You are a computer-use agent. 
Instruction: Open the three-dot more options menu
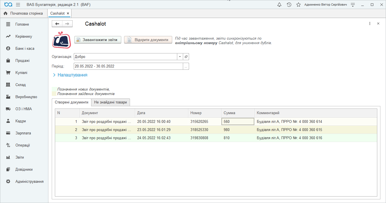point(370,24)
